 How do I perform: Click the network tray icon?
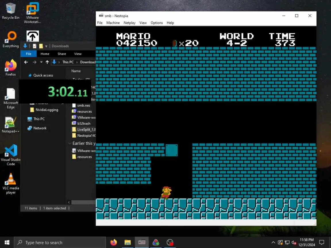coord(287,243)
